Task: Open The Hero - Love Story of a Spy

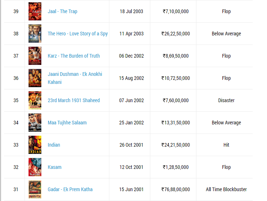Action: tap(78, 34)
